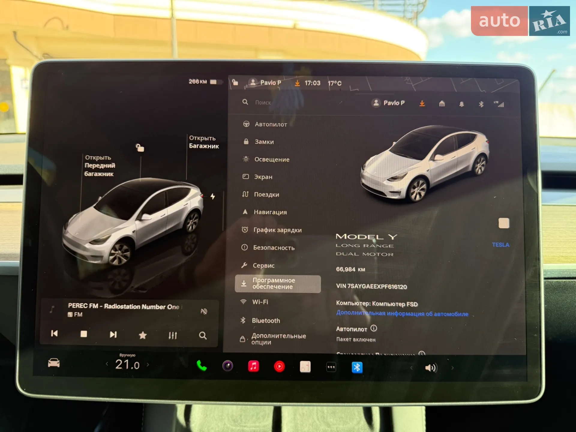576x432 pixels.
Task: Tap the crossed-out bell icon in the media player
Action: [x=204, y=311]
